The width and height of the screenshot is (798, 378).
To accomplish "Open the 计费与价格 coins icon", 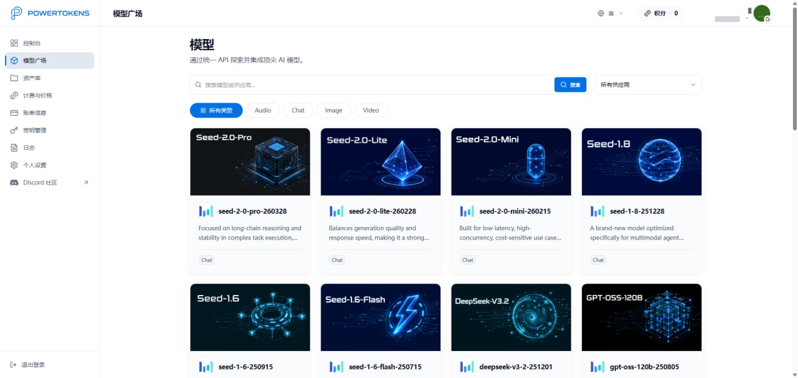I will coord(14,96).
